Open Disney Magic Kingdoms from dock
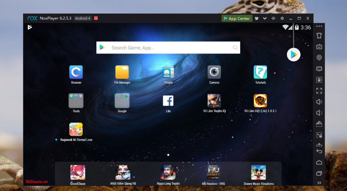The width and height of the screenshot is (347, 191). 259,172
